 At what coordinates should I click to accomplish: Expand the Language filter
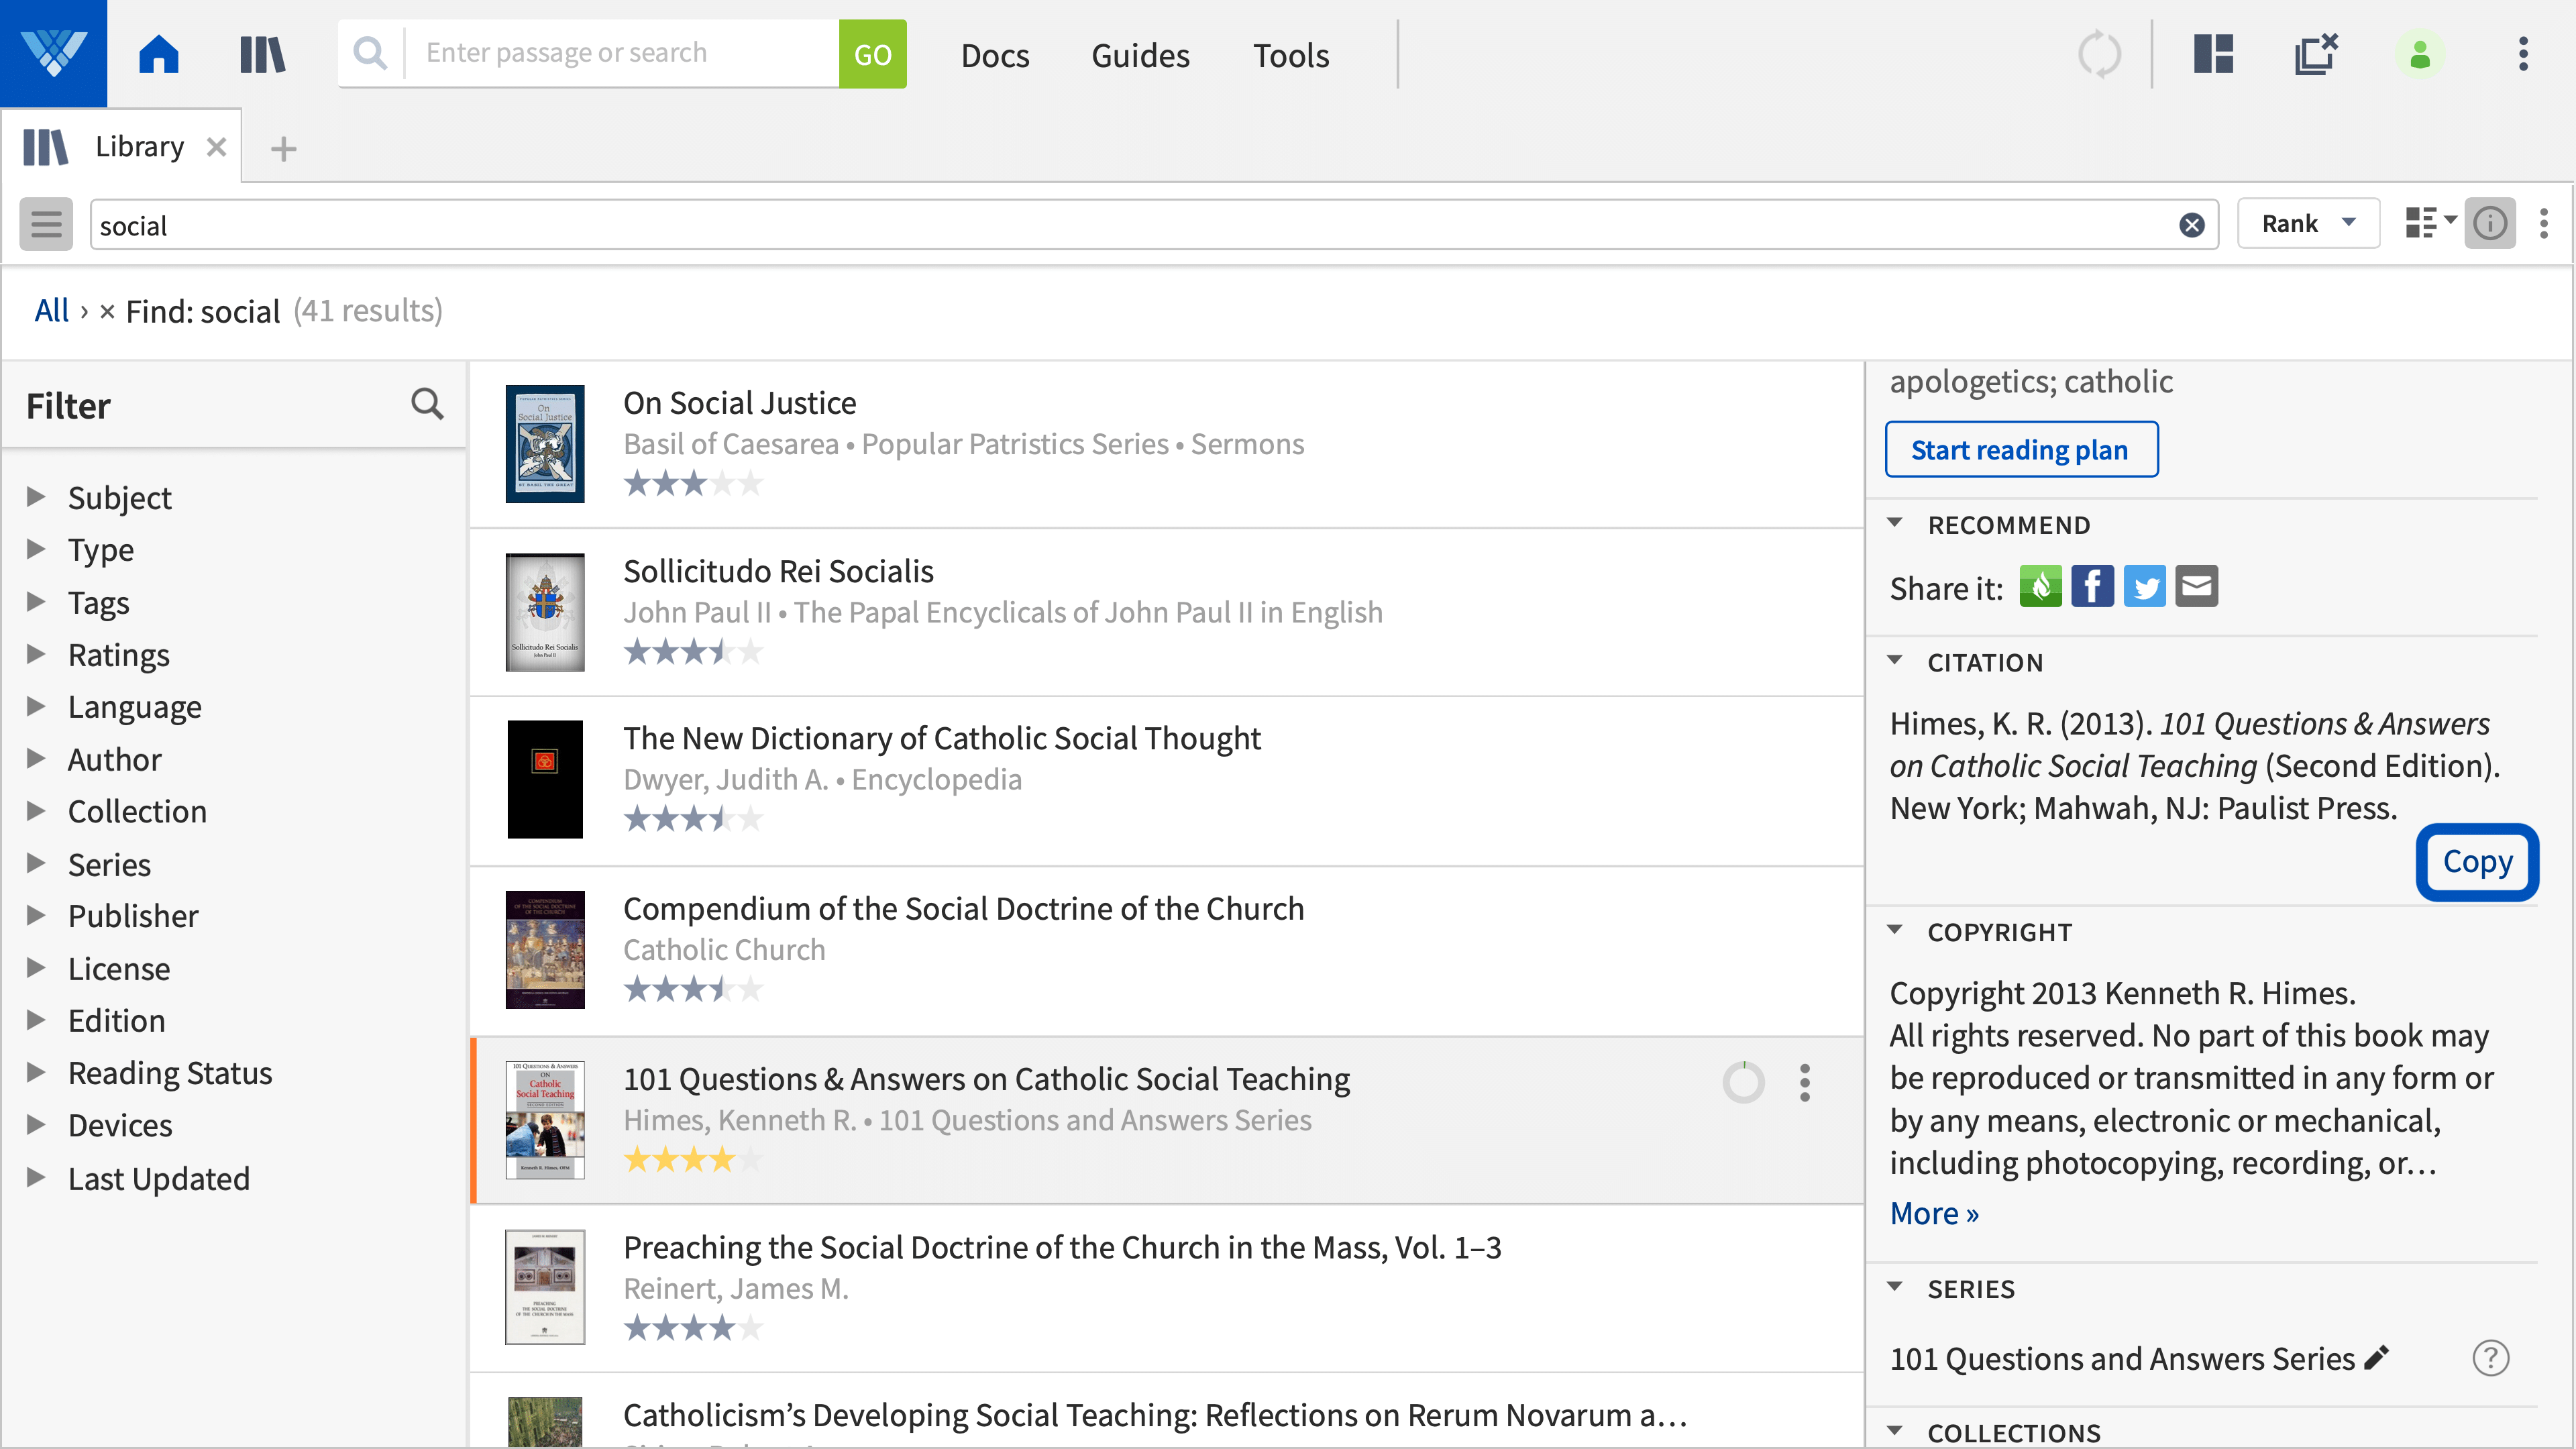pyautogui.click(x=36, y=705)
